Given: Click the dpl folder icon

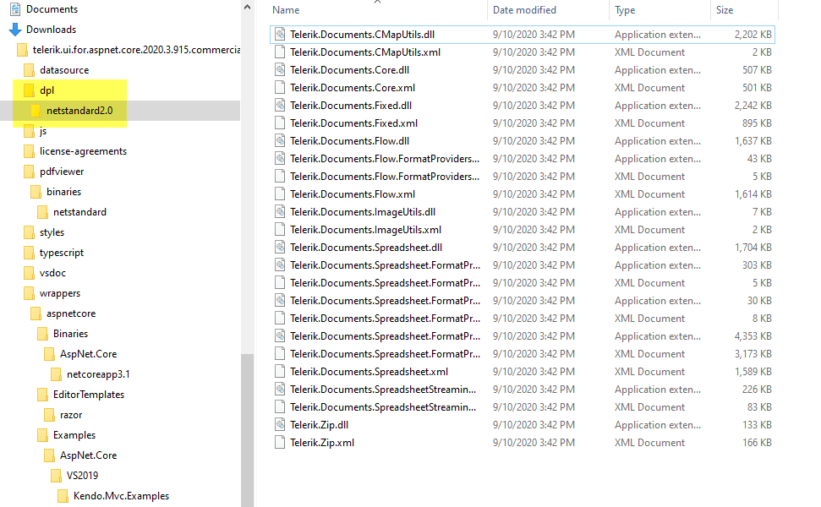Looking at the screenshot, I should pyautogui.click(x=30, y=90).
